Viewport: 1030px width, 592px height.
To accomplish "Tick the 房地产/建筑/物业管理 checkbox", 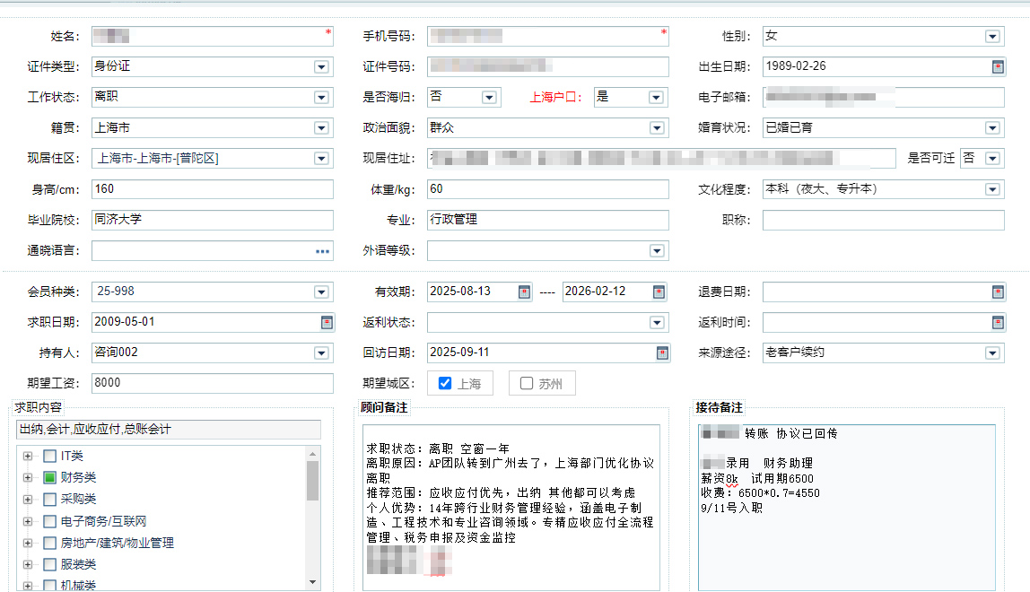I will coord(49,543).
